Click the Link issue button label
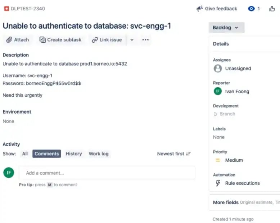 pos(110,40)
